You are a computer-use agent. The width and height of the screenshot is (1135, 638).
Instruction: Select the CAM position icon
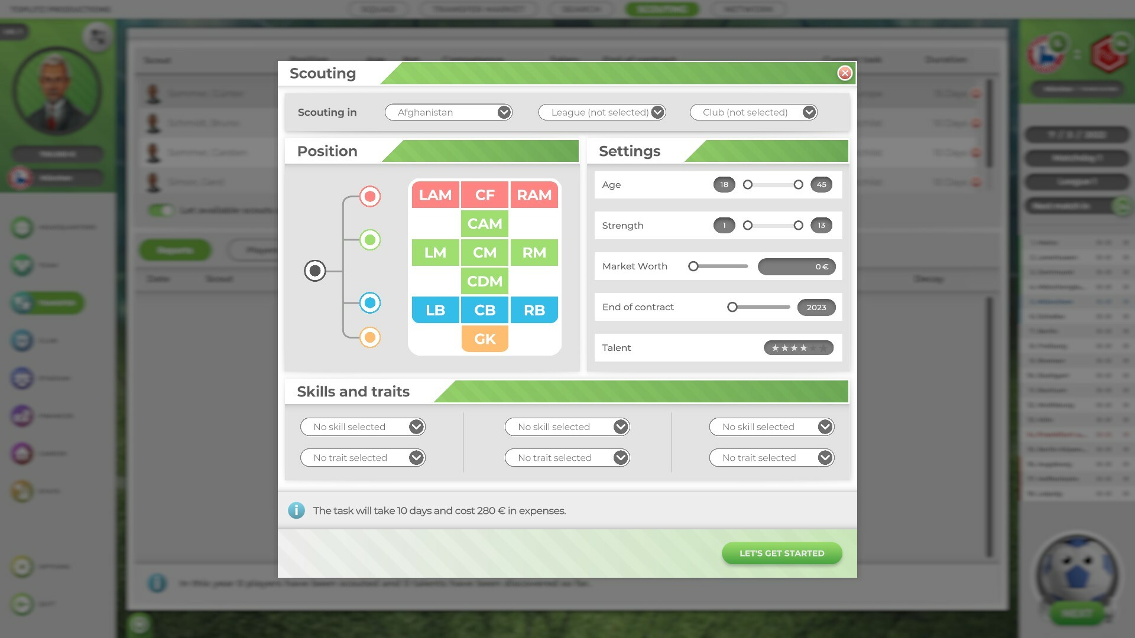pos(485,223)
